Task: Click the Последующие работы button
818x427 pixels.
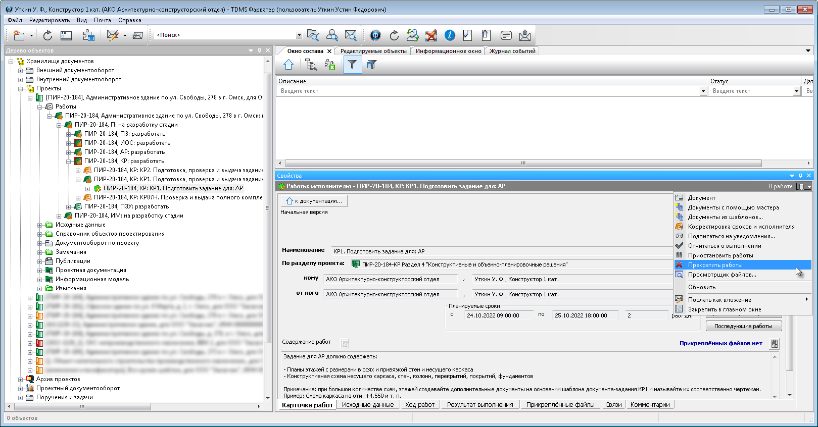Action: [743, 326]
